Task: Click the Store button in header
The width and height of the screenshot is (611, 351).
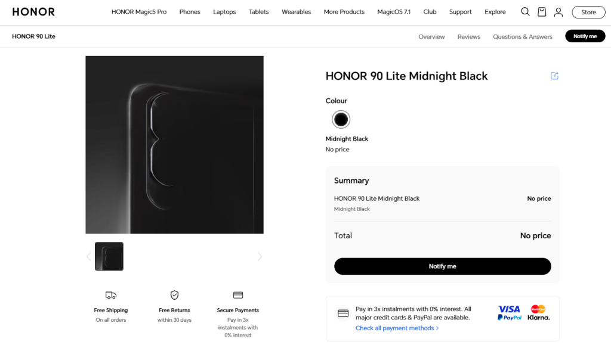Action: 588,12
